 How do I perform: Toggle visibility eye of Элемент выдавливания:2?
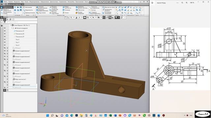pyautogui.click(x=5, y=56)
